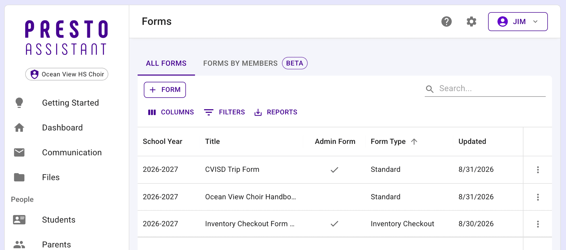The width and height of the screenshot is (566, 250).
Task: Sort by Admin Form column header
Action: tap(335, 141)
